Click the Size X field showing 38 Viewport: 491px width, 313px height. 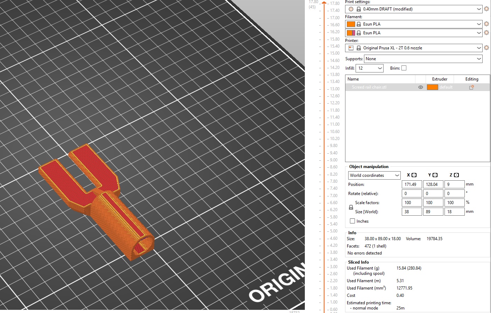412,212
